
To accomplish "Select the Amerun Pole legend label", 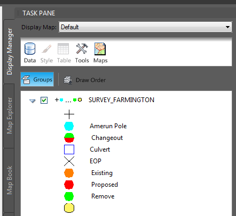I will click(x=108, y=126).
